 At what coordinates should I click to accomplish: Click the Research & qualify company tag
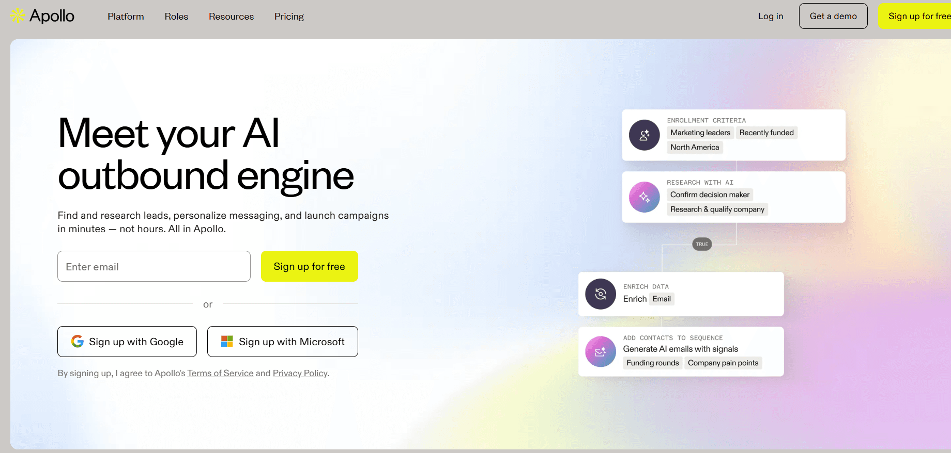(717, 209)
